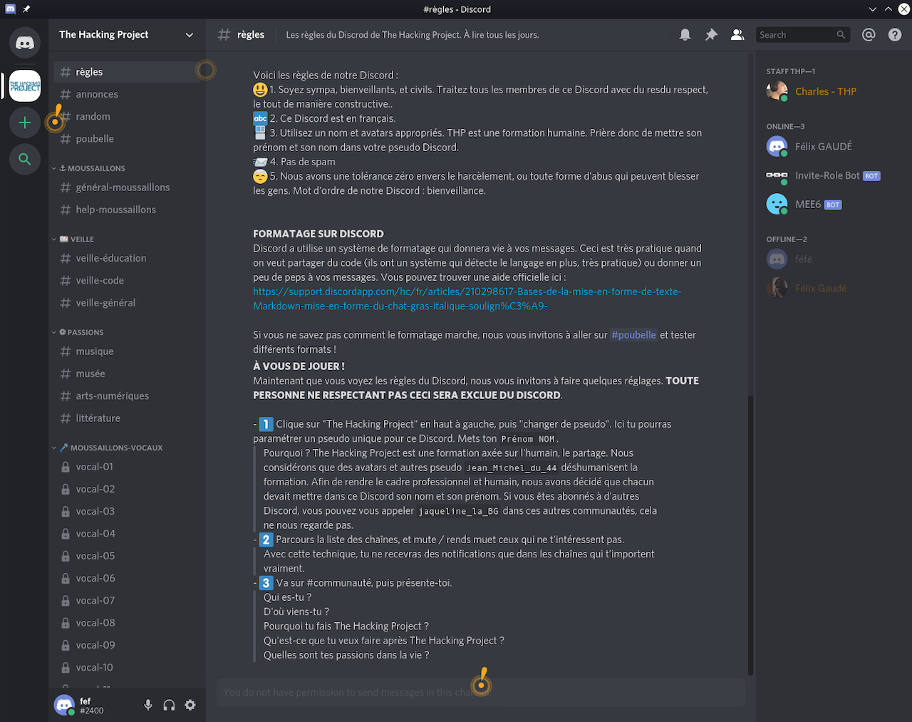This screenshot has height=722, width=912.
Task: Select the règles channel
Action: click(127, 72)
